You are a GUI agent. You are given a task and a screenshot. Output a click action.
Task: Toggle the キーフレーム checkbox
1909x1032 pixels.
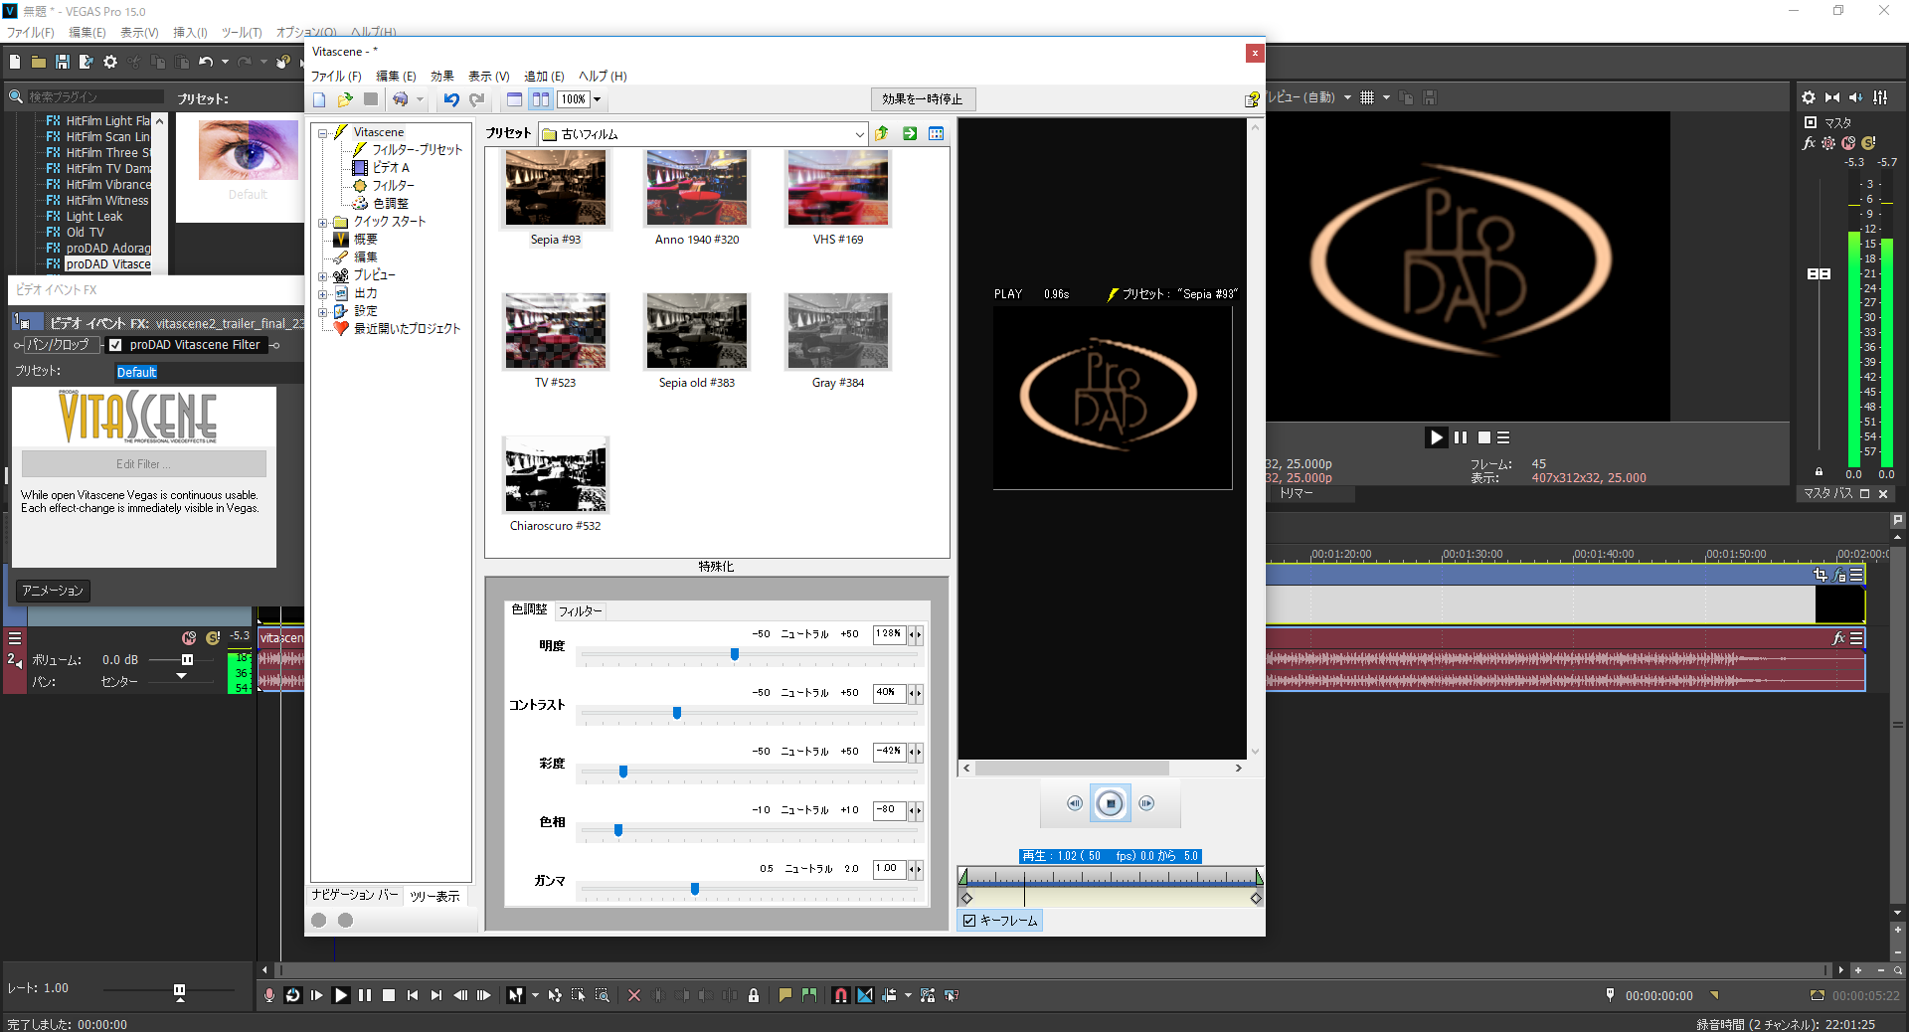[x=969, y=921]
